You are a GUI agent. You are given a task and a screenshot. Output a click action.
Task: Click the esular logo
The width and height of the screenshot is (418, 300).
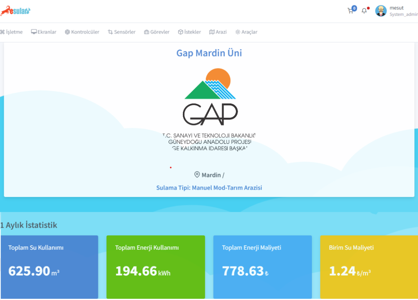tap(16, 11)
